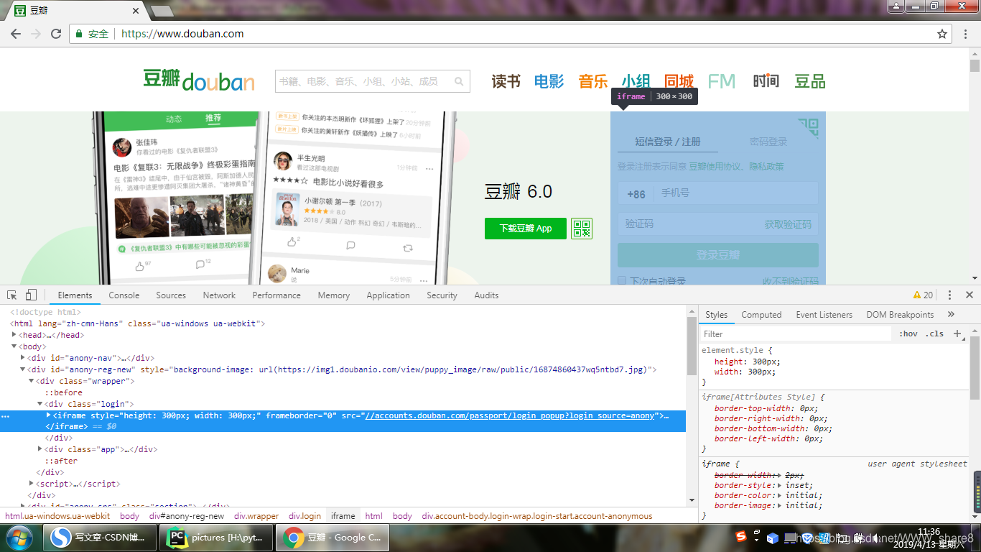Open the 读书 navigation link

[506, 81]
